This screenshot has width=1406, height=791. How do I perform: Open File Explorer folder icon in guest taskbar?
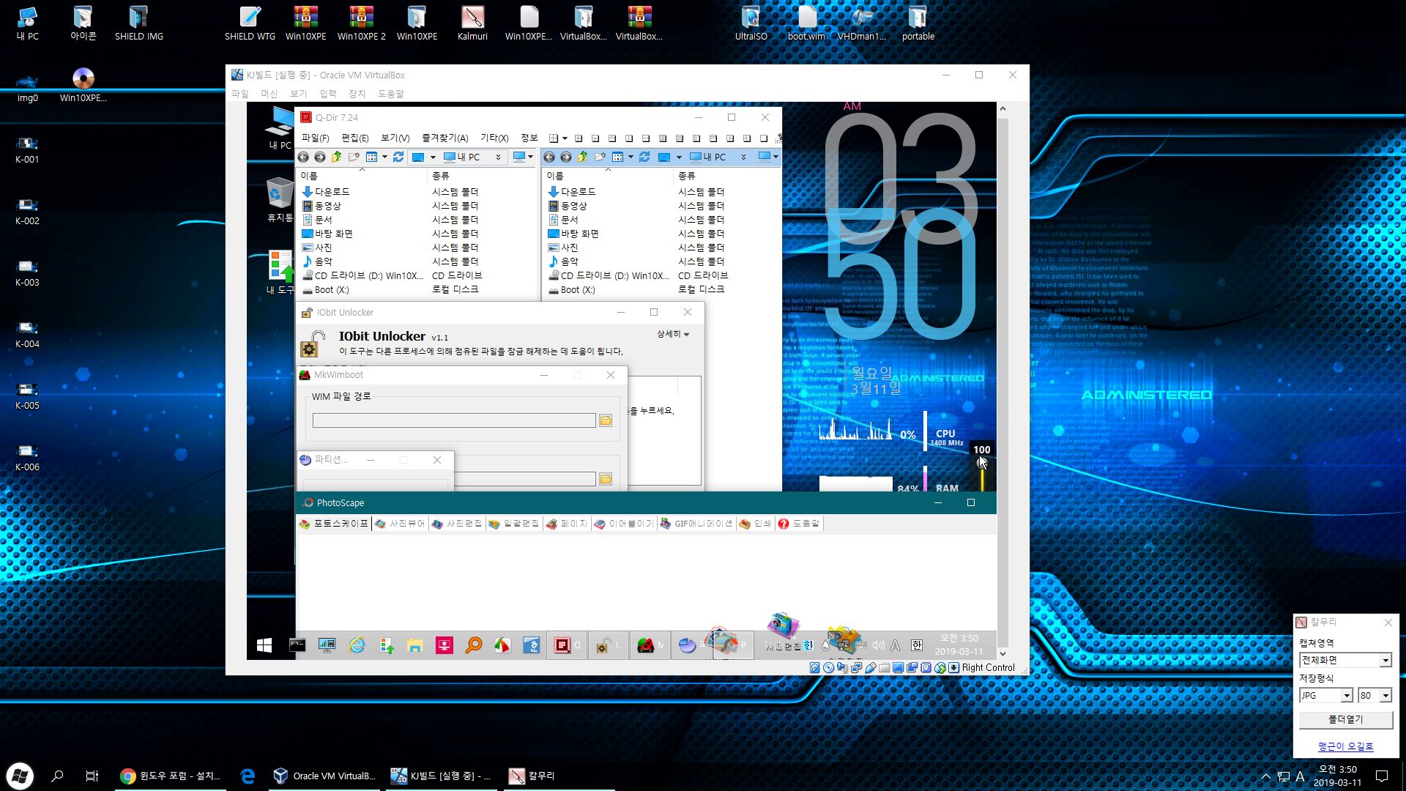(415, 645)
